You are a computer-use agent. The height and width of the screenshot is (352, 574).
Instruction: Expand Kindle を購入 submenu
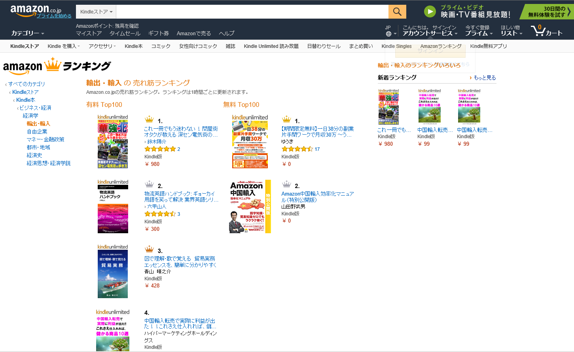(x=64, y=46)
